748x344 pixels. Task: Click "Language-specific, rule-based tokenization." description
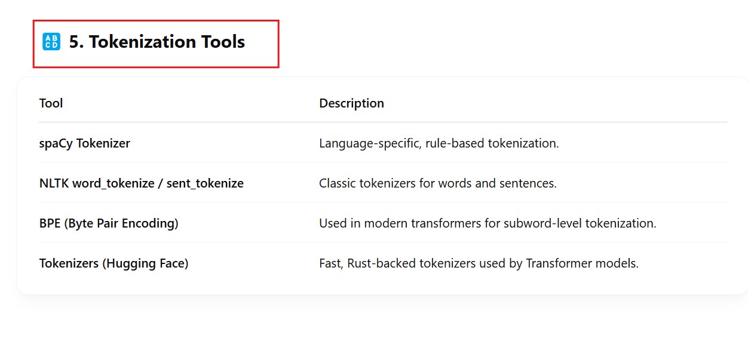[x=439, y=143]
